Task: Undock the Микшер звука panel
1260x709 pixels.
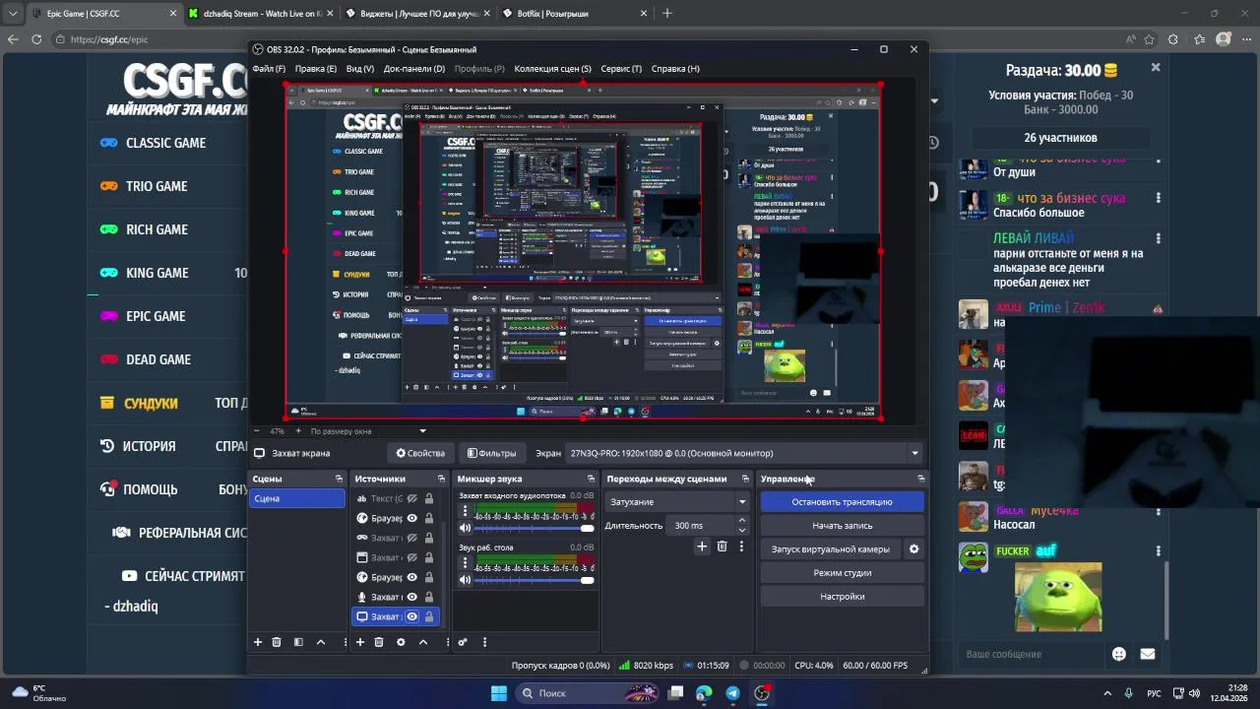Action: 591,479
